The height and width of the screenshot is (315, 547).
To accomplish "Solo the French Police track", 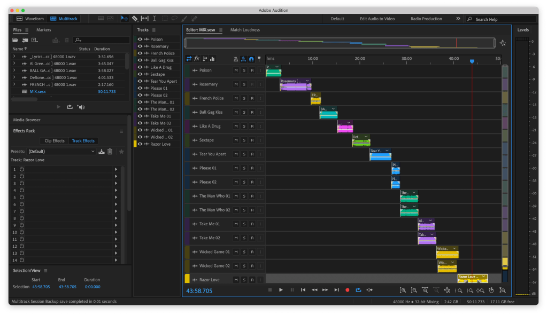I will [244, 98].
